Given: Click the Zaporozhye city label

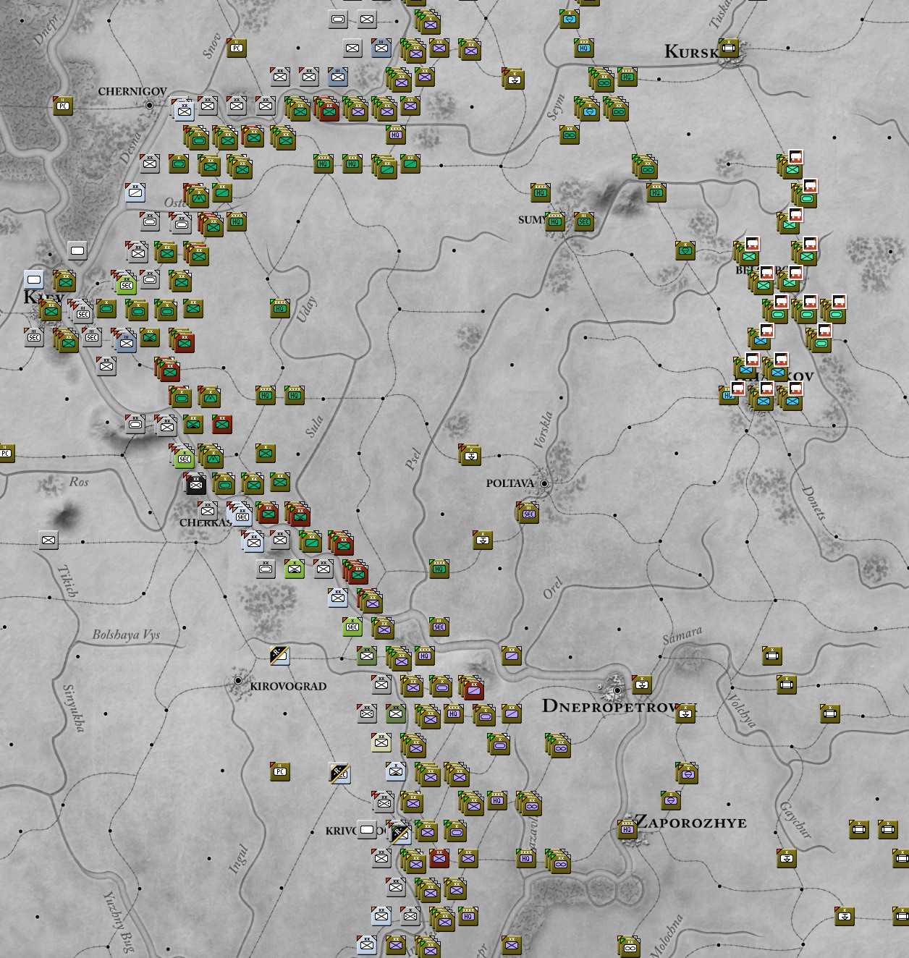Looking at the screenshot, I should (x=690, y=823).
